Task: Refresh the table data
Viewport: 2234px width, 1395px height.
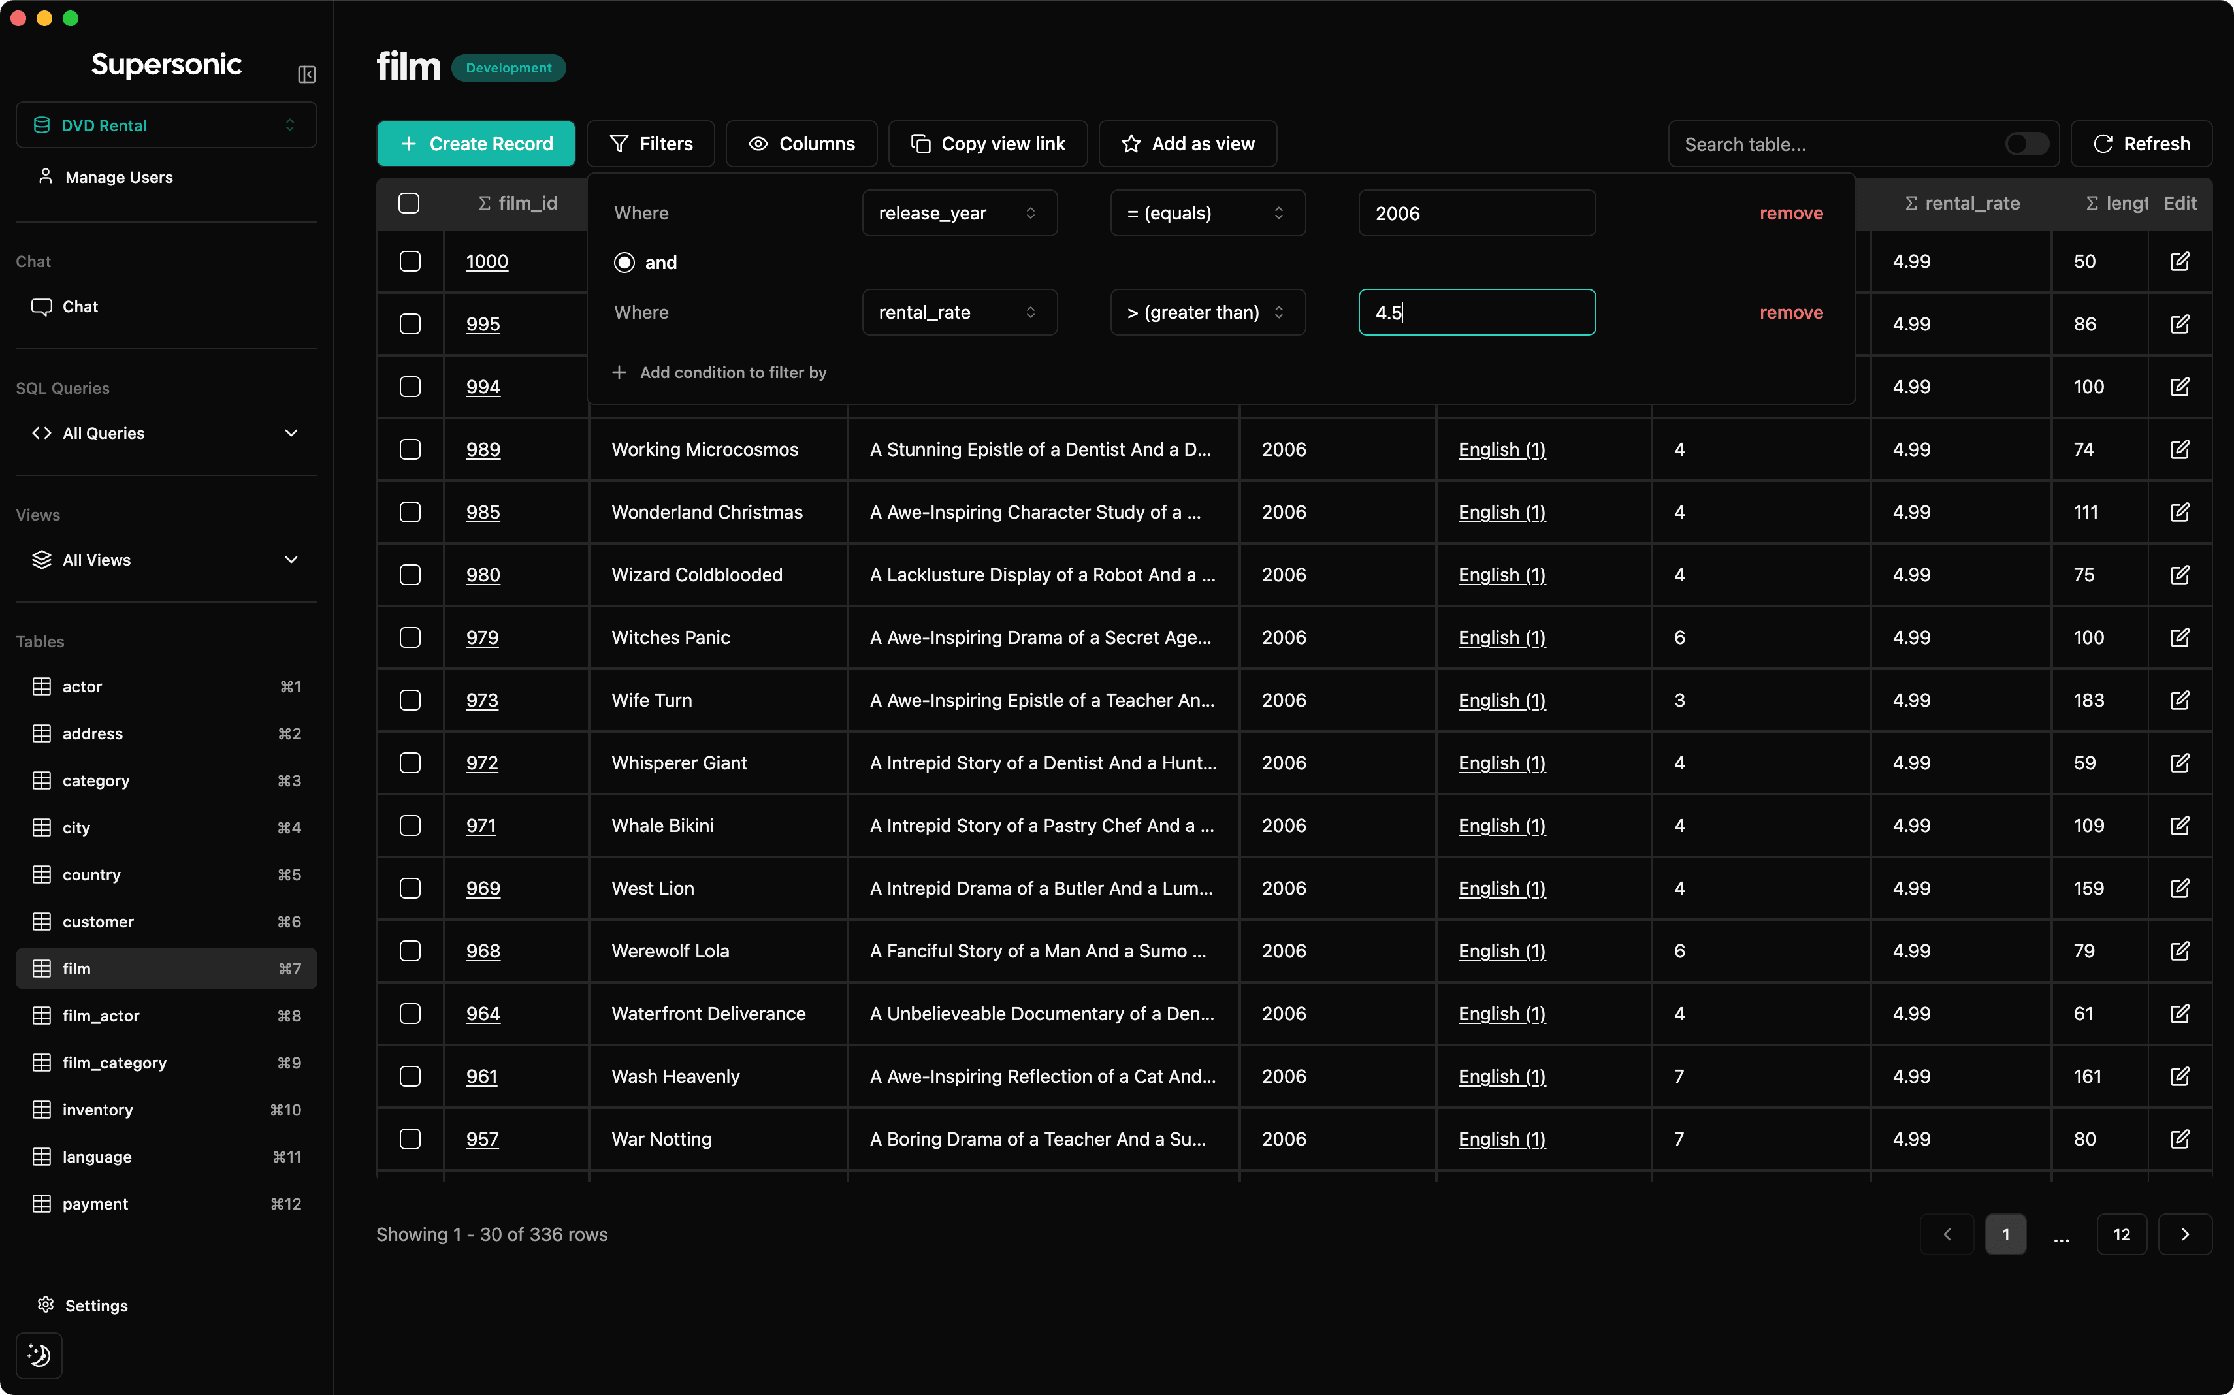Action: pyautogui.click(x=2141, y=144)
